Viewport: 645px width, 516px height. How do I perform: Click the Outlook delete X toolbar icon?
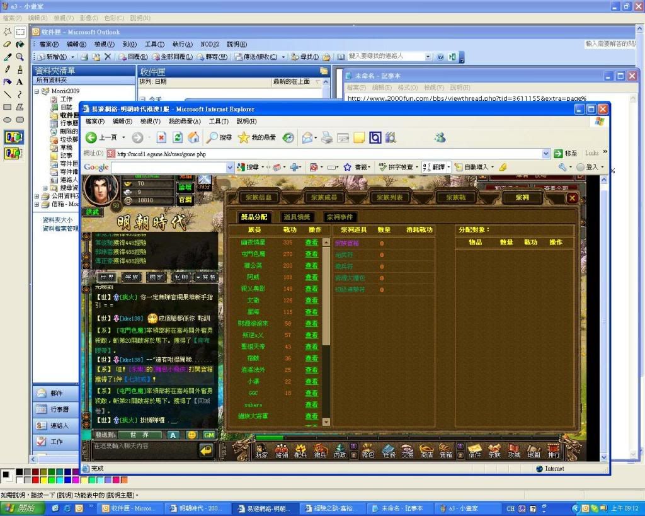108,57
